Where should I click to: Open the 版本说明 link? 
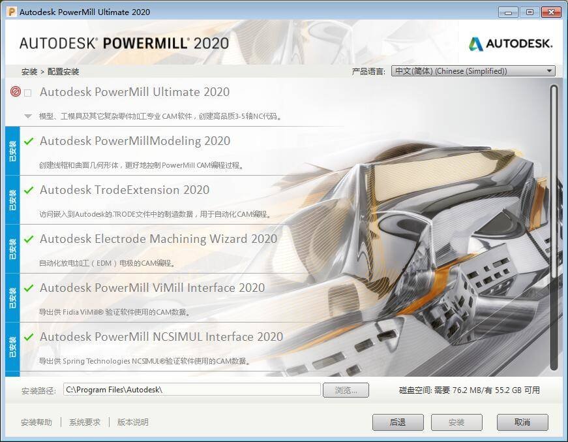tap(132, 422)
